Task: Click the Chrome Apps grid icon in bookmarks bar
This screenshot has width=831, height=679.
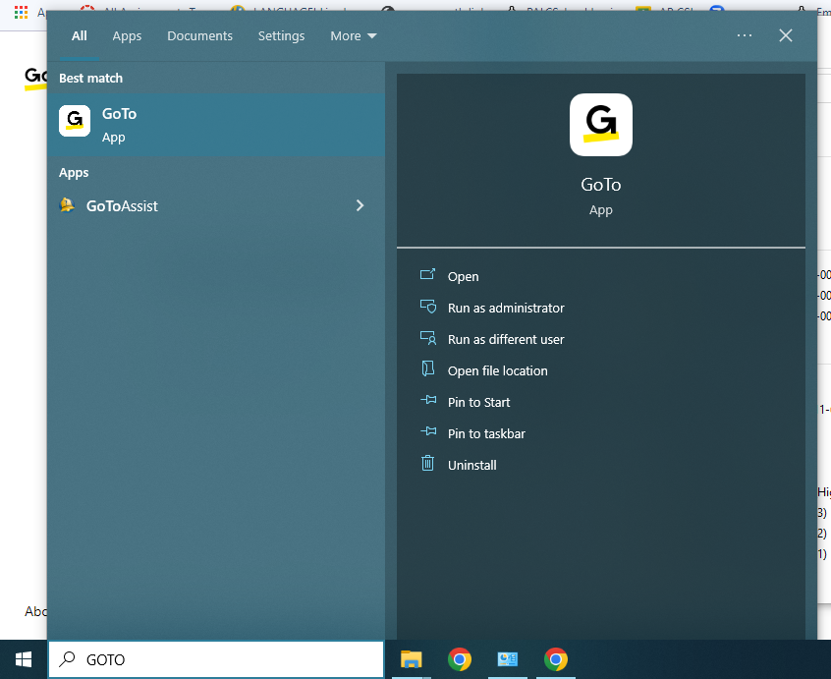Action: [x=22, y=13]
